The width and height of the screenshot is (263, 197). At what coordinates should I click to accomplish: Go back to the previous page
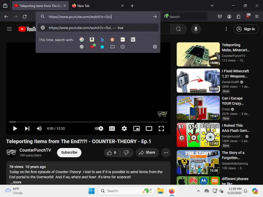click(6, 17)
